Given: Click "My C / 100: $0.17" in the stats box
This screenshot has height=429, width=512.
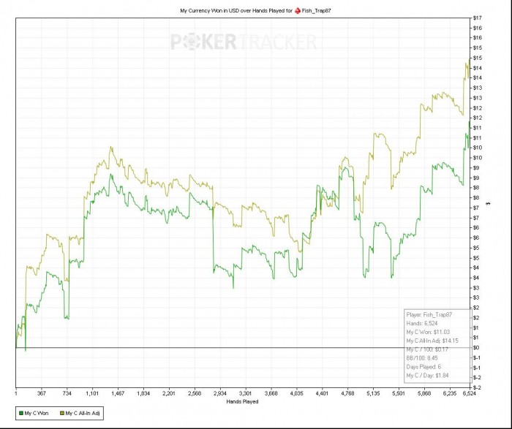Looking at the screenshot, I should tap(427, 349).
